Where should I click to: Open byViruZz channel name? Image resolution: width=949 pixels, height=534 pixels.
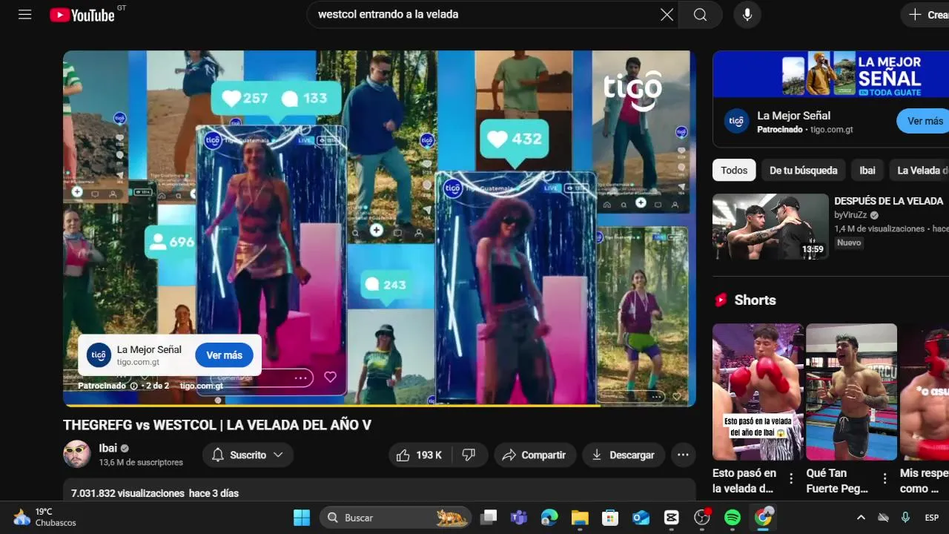pos(851,215)
